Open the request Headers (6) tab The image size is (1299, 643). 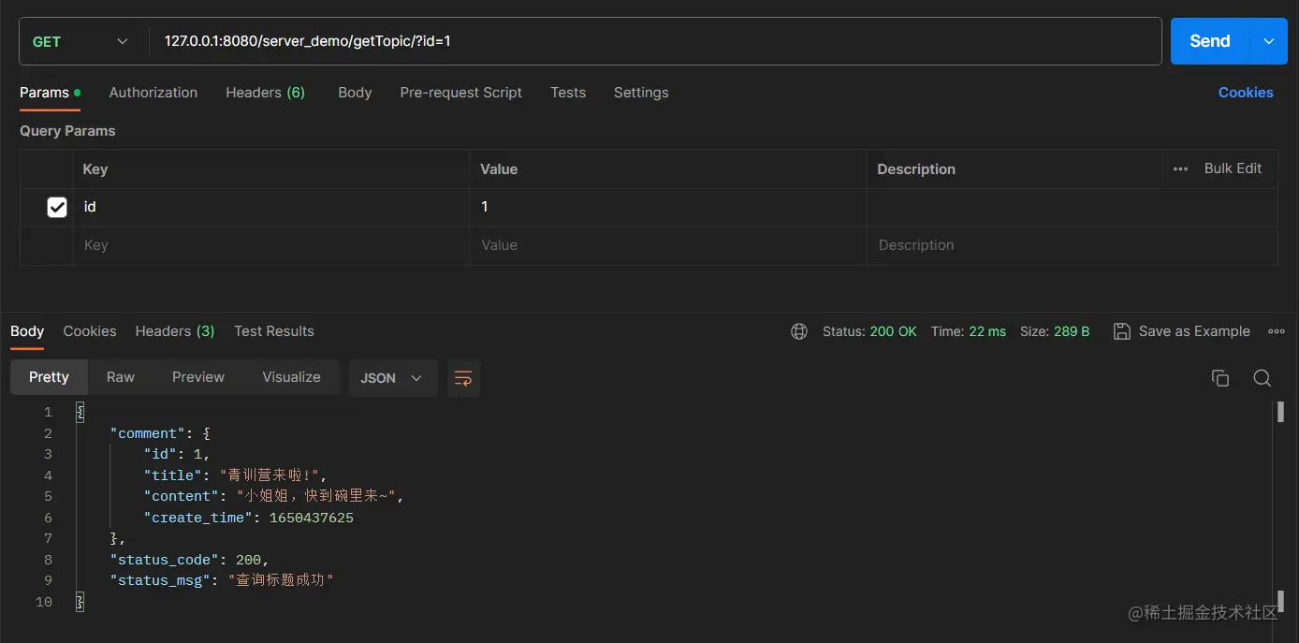click(x=265, y=93)
